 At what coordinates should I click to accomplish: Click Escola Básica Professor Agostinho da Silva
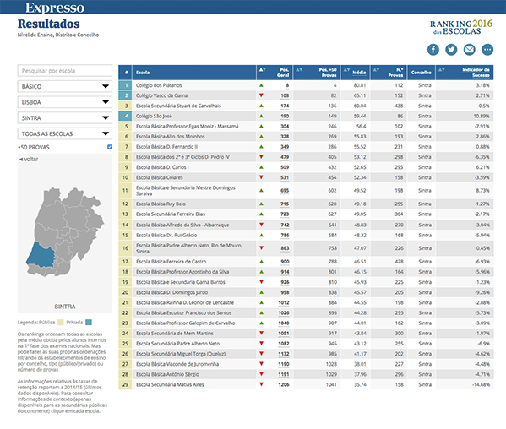(182, 272)
